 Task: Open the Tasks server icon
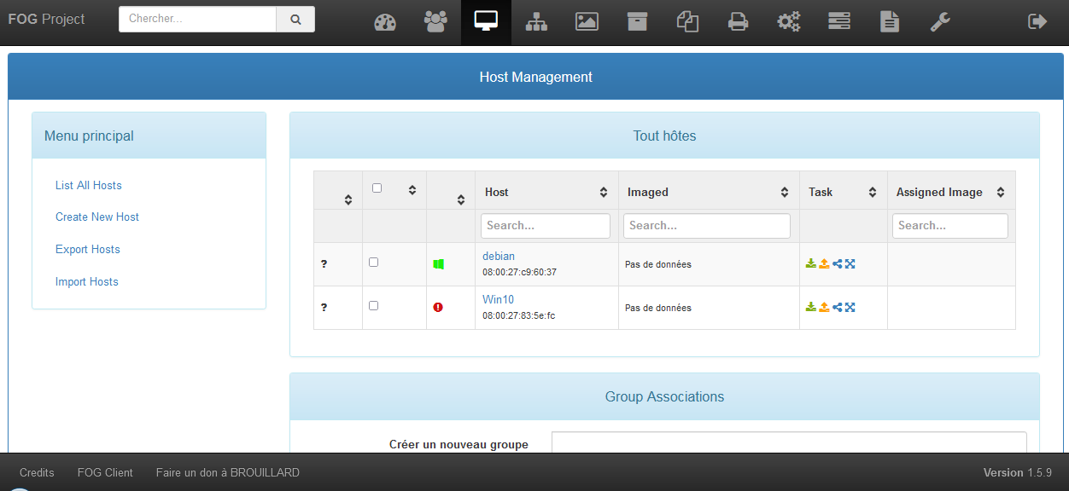click(839, 22)
